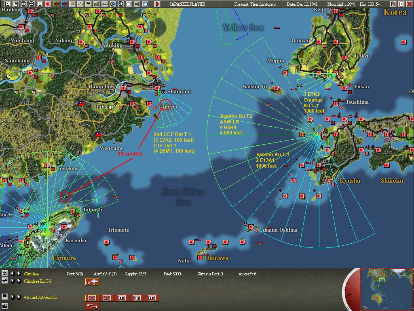Click the rising sun flag toolbar icon
This screenshot has width=414, height=311.
click(48, 4)
